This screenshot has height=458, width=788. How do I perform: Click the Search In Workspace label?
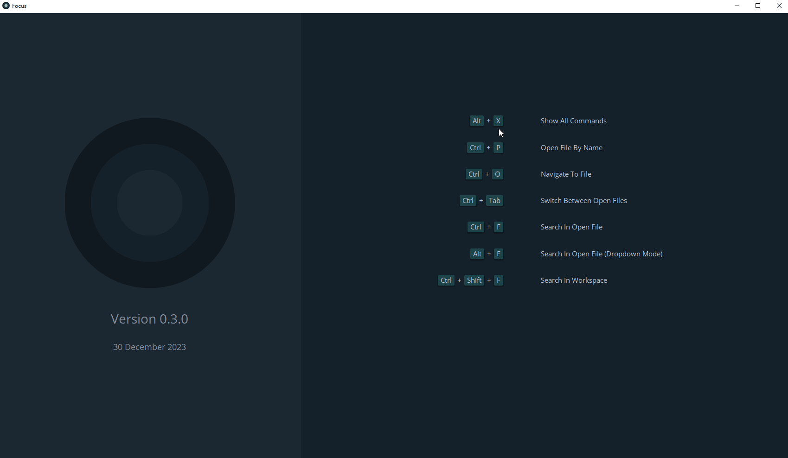pos(574,280)
